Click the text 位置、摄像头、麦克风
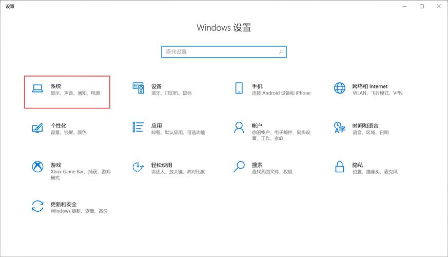This screenshot has height=257, width=448. coord(375,172)
